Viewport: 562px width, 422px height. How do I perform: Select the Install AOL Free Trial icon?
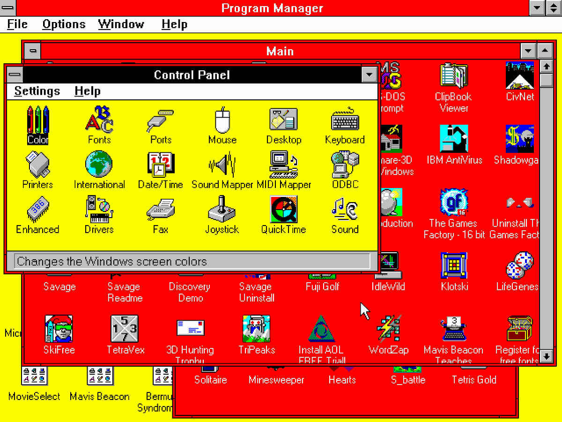pyautogui.click(x=321, y=329)
